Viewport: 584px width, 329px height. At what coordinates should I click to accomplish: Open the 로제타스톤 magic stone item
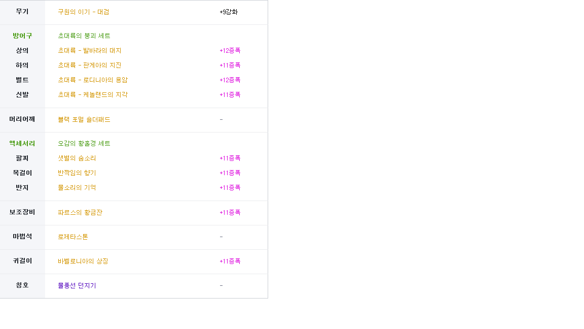tap(73, 237)
